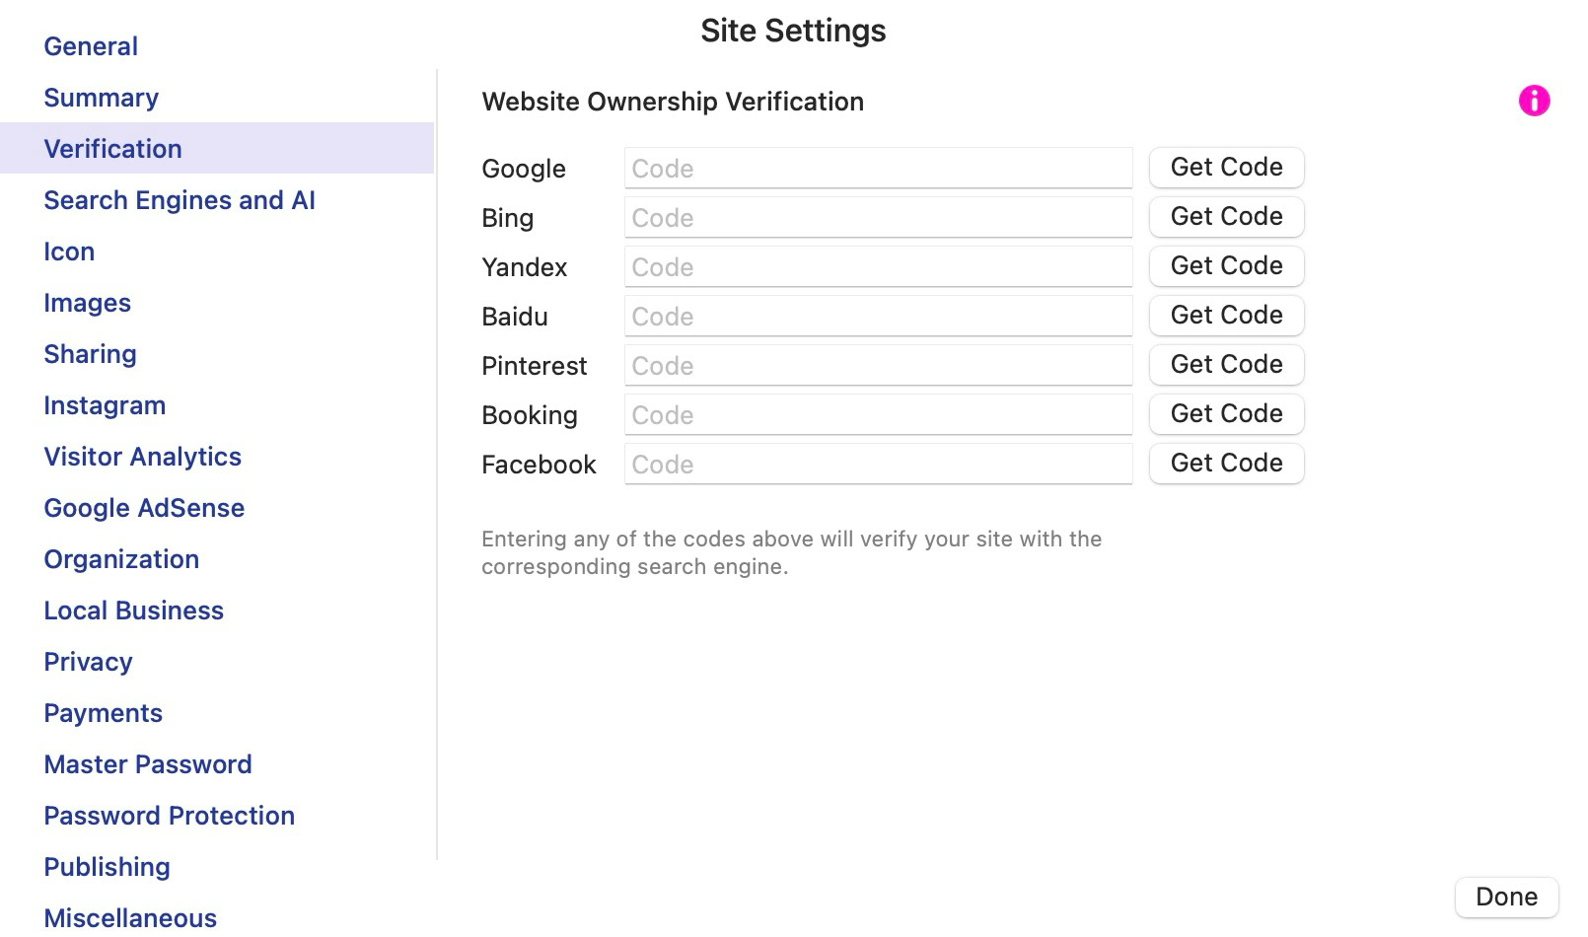The height and width of the screenshot is (937, 1588).
Task: Get the Yandex verification code
Action: coord(1226,266)
